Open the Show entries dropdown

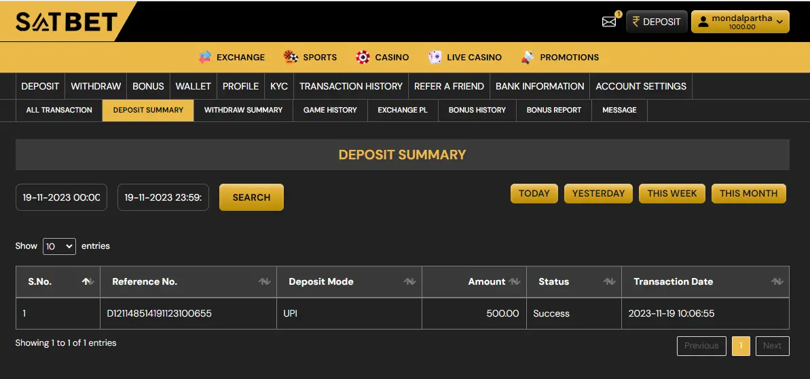point(59,246)
